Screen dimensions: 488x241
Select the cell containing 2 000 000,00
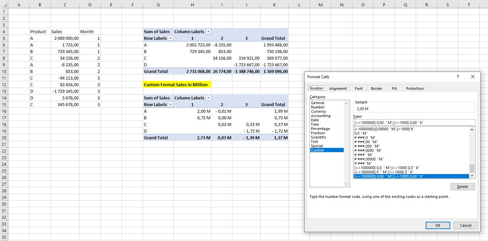click(65, 38)
